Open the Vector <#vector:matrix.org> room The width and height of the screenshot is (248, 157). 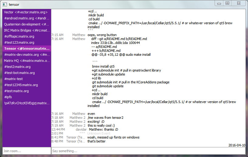click(x=26, y=12)
